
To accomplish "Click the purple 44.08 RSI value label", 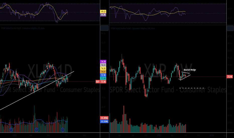I will 103,15.
